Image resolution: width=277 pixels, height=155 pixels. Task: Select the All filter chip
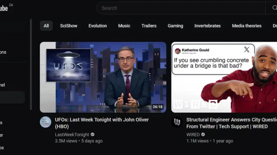(46, 26)
